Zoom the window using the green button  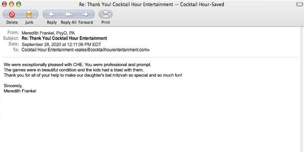[18, 4]
